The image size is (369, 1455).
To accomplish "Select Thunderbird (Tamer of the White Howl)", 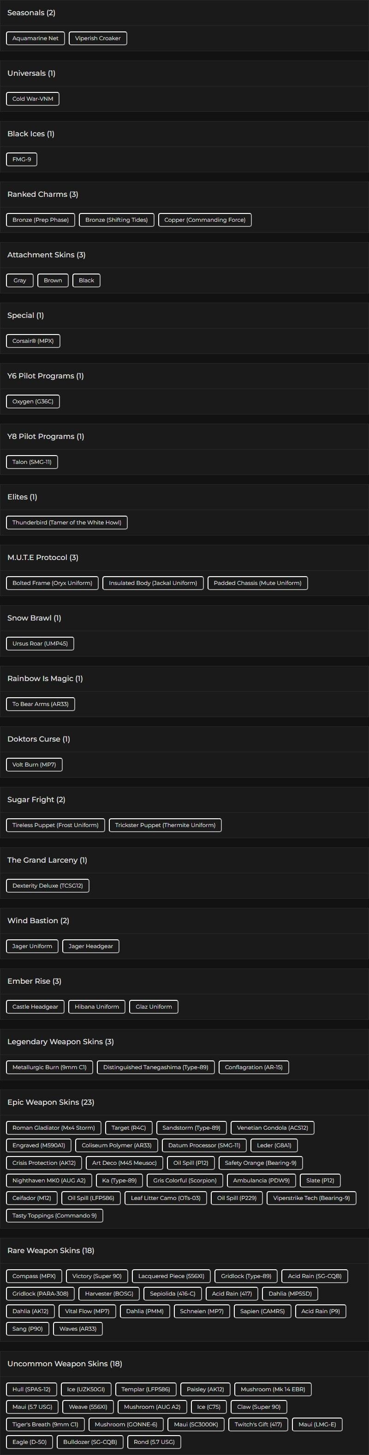I will tap(66, 523).
